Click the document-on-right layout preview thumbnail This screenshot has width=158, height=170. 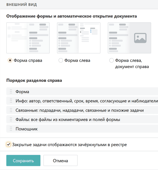pos(129,38)
